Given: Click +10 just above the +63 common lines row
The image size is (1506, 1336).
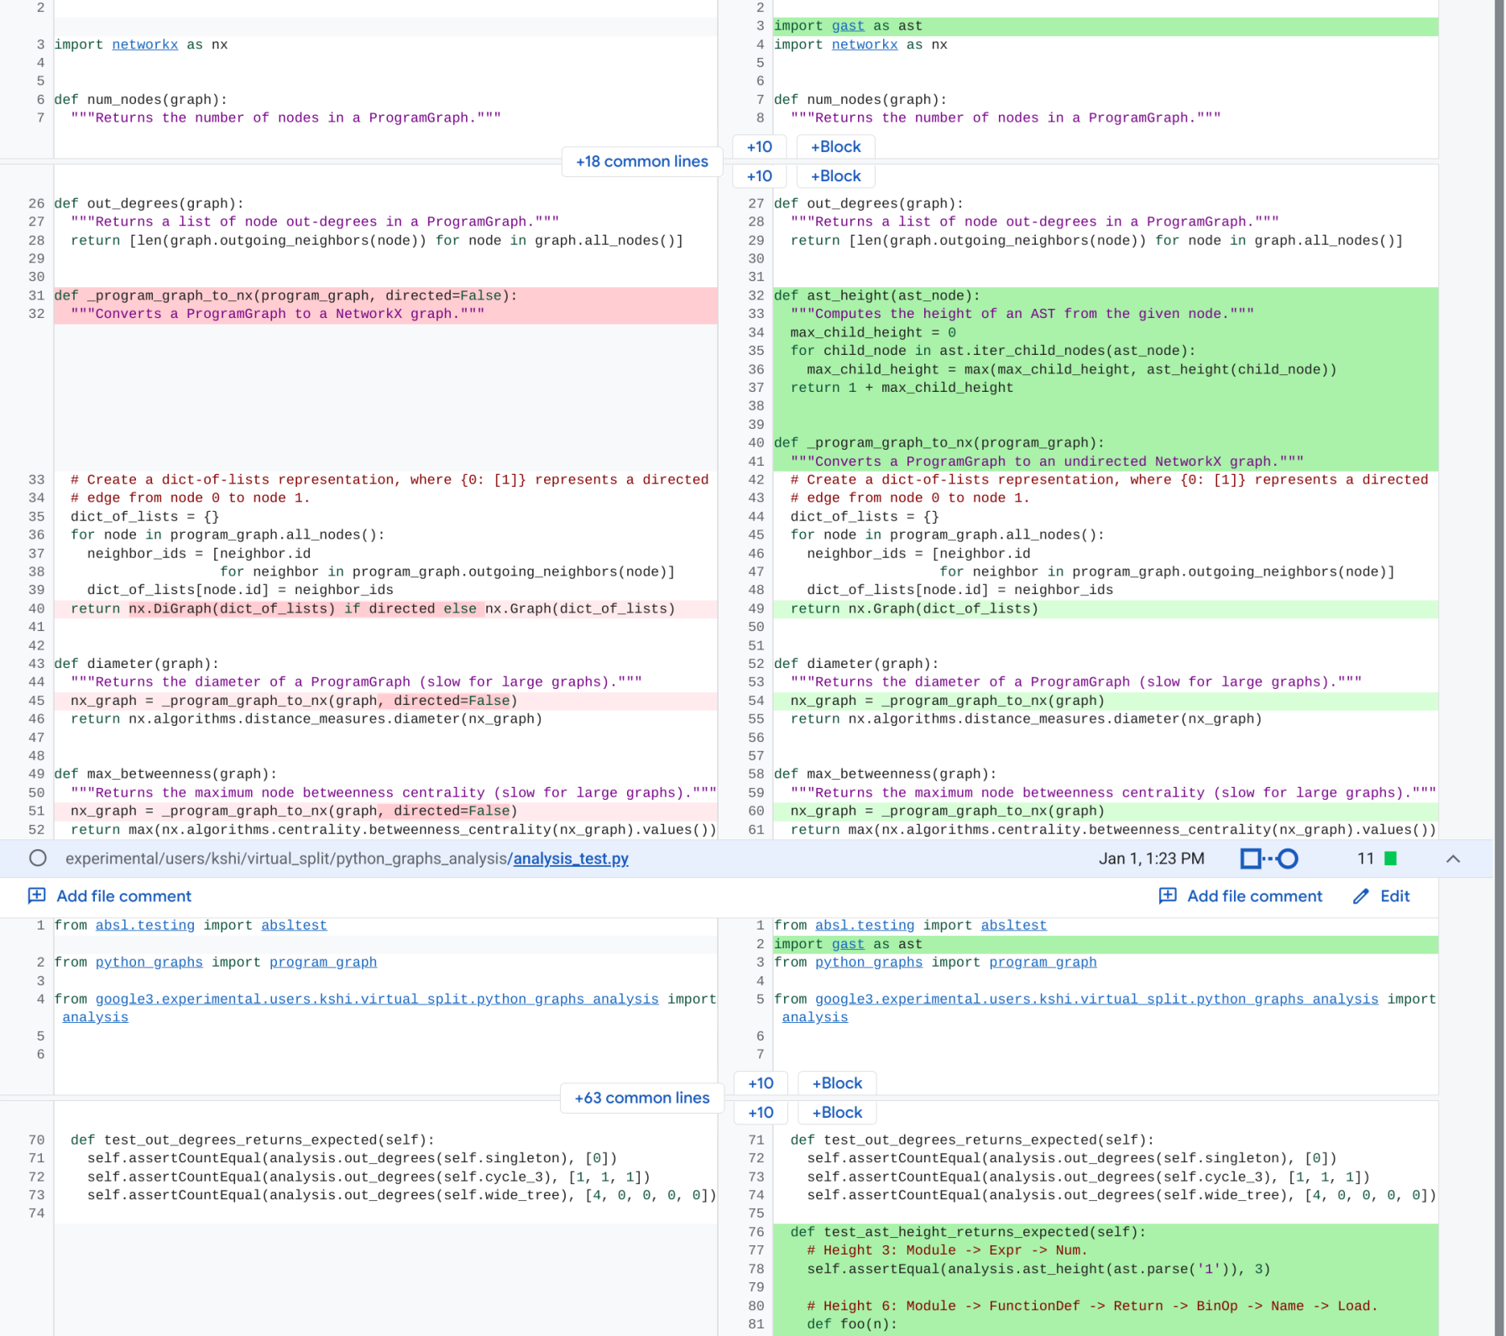Looking at the screenshot, I should coord(761,1083).
